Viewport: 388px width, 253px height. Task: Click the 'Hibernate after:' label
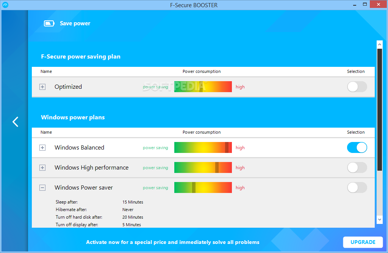point(71,210)
